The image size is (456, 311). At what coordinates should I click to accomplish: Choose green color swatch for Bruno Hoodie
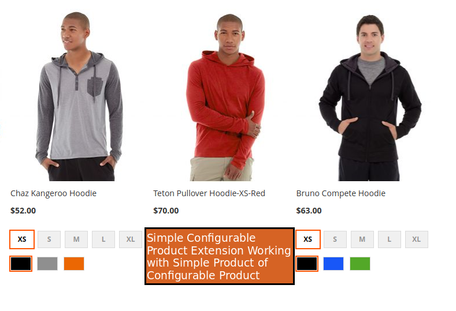click(360, 264)
